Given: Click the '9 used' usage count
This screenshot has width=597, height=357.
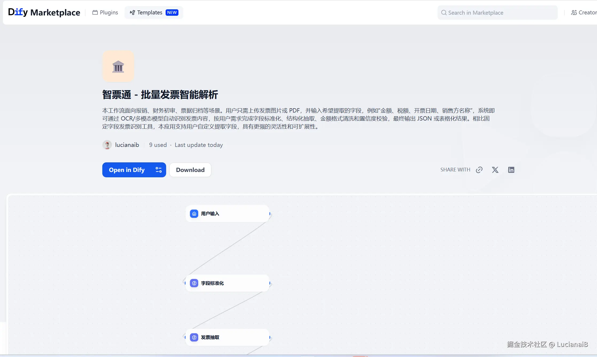Looking at the screenshot, I should coord(158,145).
